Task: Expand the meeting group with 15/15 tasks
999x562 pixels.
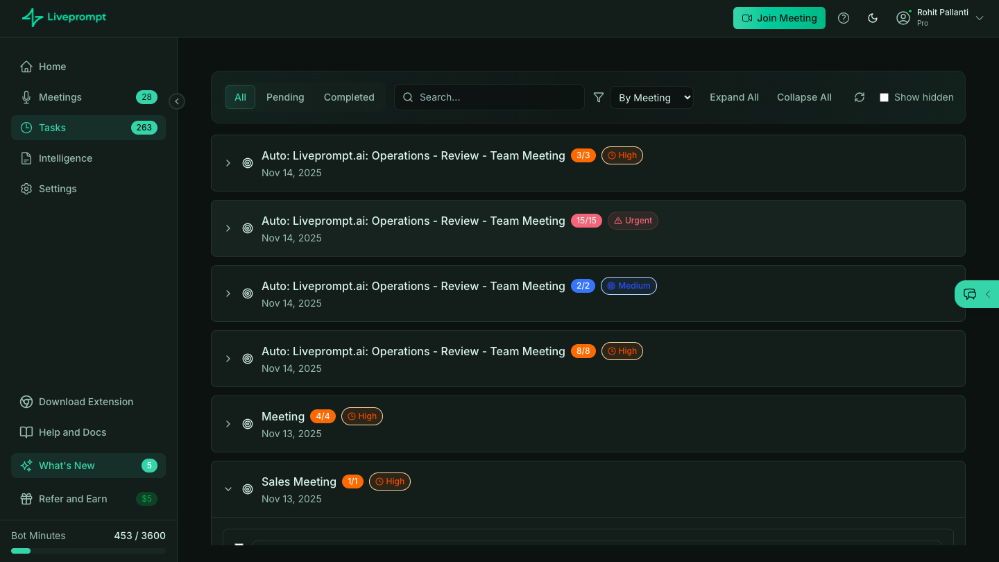Action: pos(228,228)
